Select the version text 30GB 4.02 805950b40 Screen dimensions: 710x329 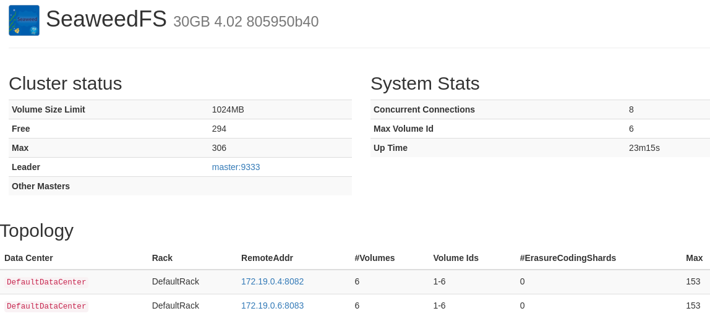tap(246, 22)
